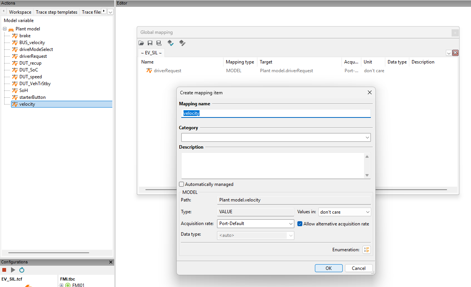471x287 pixels.
Task: Click OK to create mapping item
Action: [x=329, y=268]
